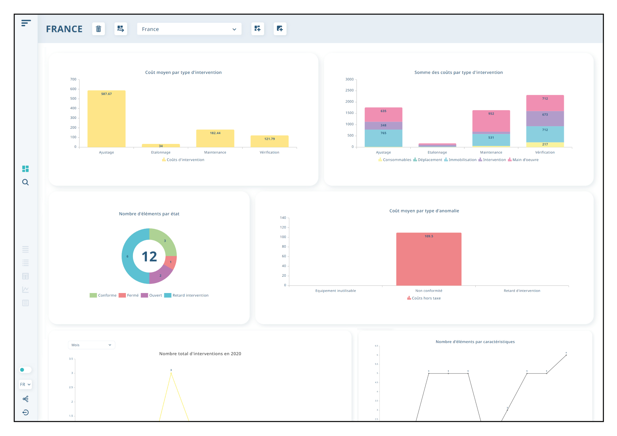This screenshot has width=617, height=436.
Task: Open the table grid icon in the sidebar
Action: click(x=25, y=276)
